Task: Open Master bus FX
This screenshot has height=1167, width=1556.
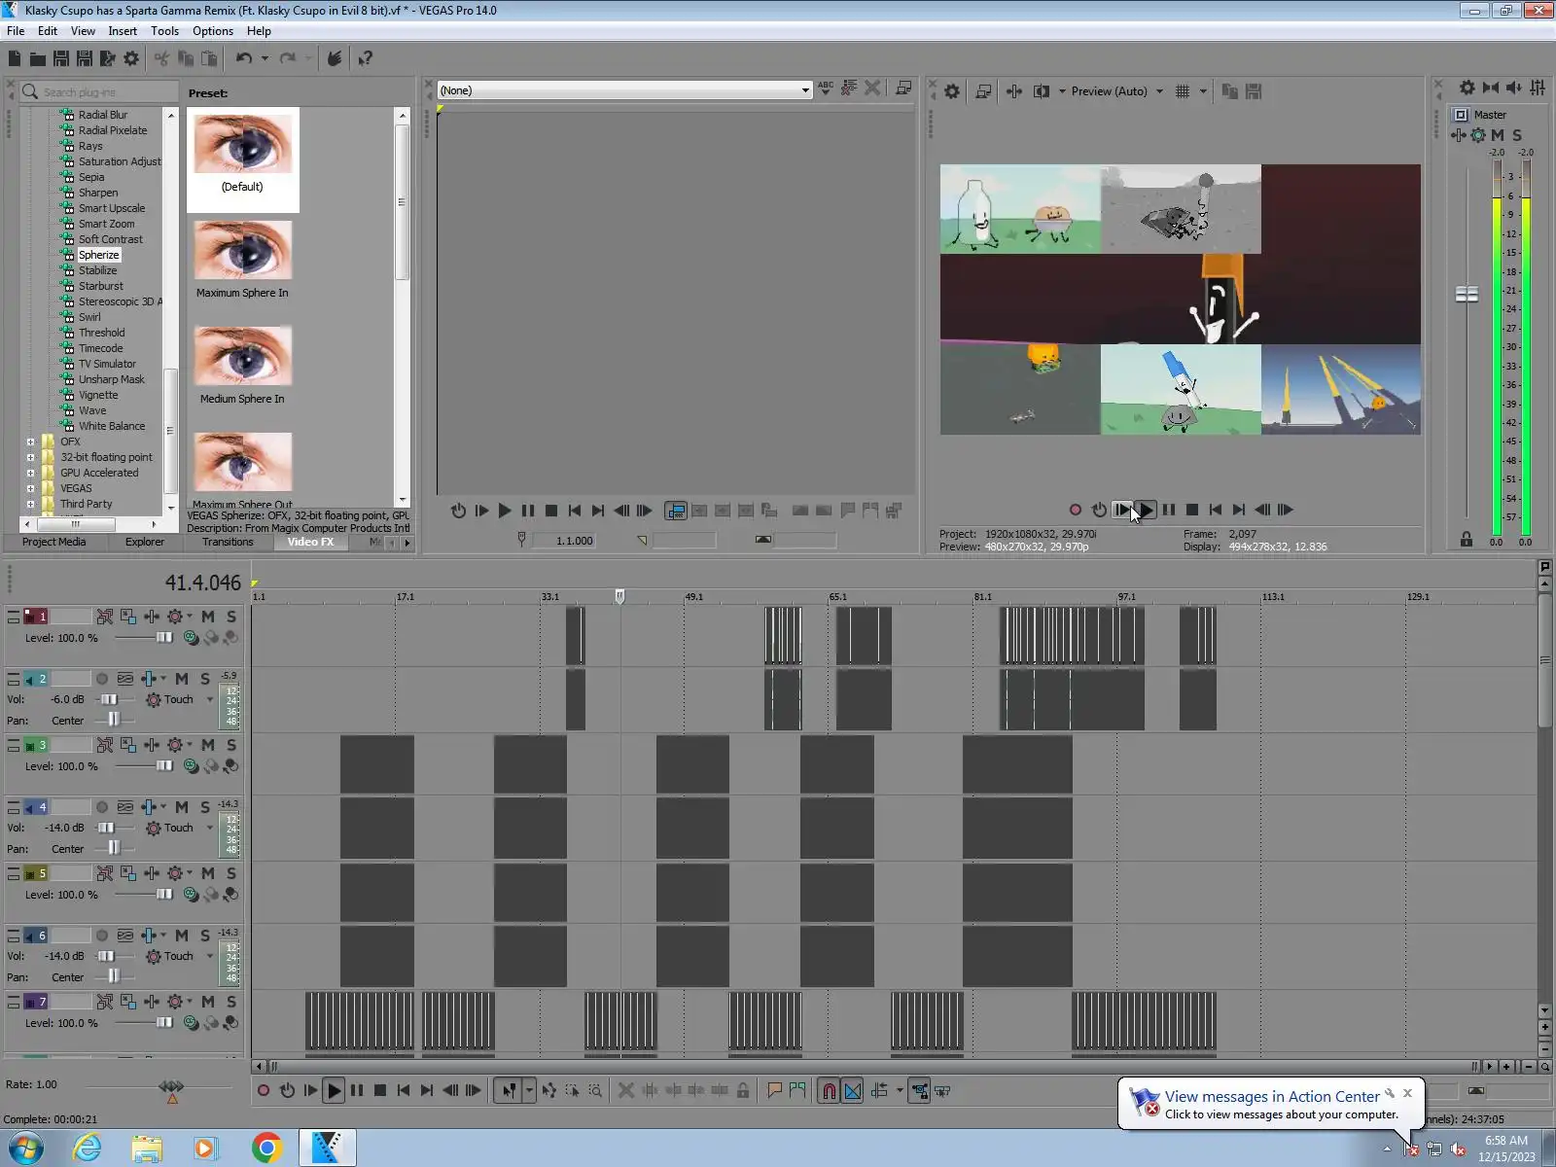Action: (1459, 135)
